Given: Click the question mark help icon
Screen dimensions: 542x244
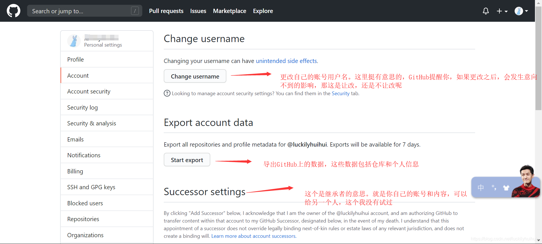Looking at the screenshot, I should point(167,93).
